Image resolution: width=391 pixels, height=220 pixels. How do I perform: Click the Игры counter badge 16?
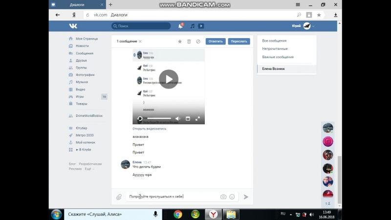coord(104,96)
